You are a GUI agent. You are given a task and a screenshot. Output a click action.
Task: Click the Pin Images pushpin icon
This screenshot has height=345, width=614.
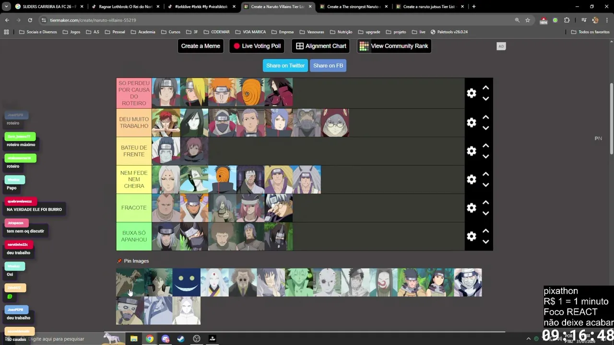pyautogui.click(x=119, y=261)
